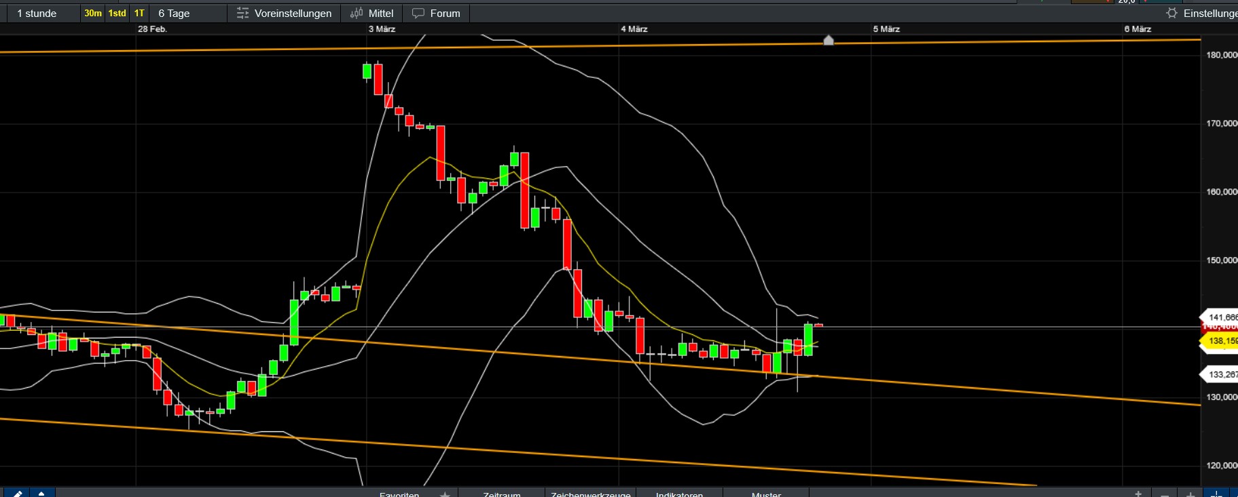Click the minus zoom-out icon in bottom bar
Screen dimensions: 1238x497
pos(1165,494)
